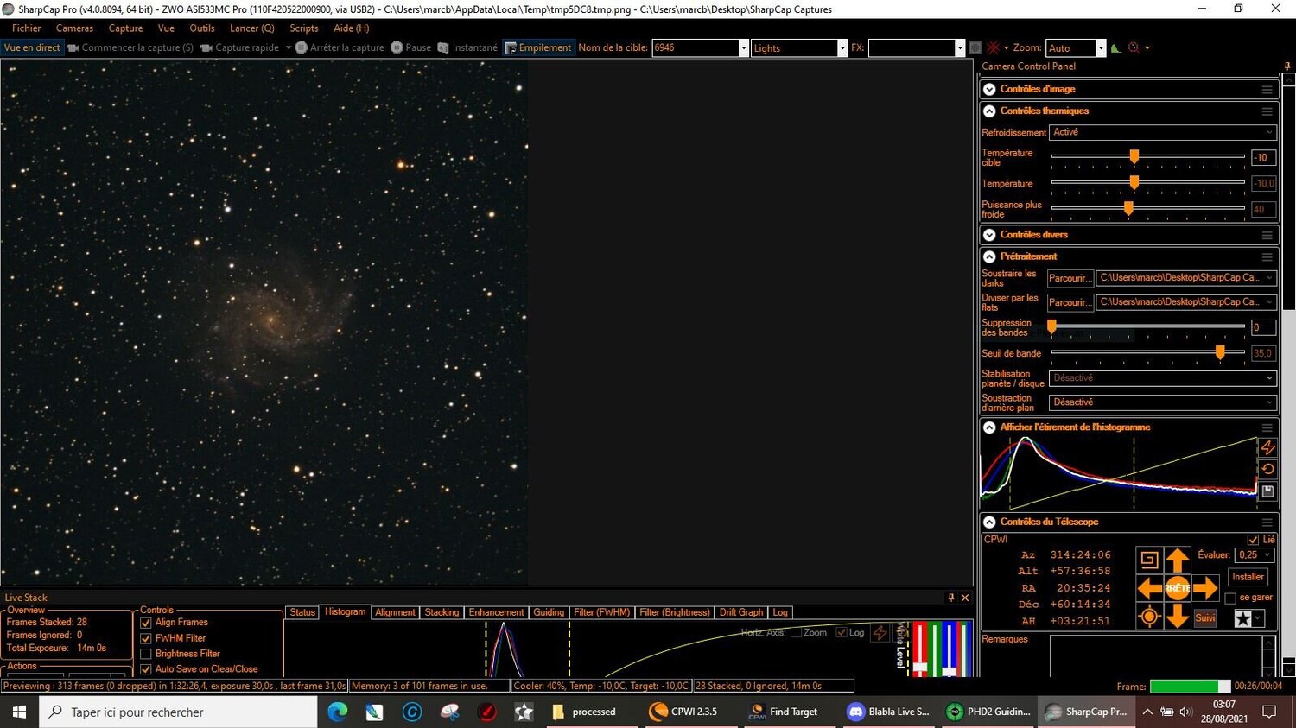Slew telescope north with up arrow
The width and height of the screenshot is (1296, 728).
click(1178, 560)
